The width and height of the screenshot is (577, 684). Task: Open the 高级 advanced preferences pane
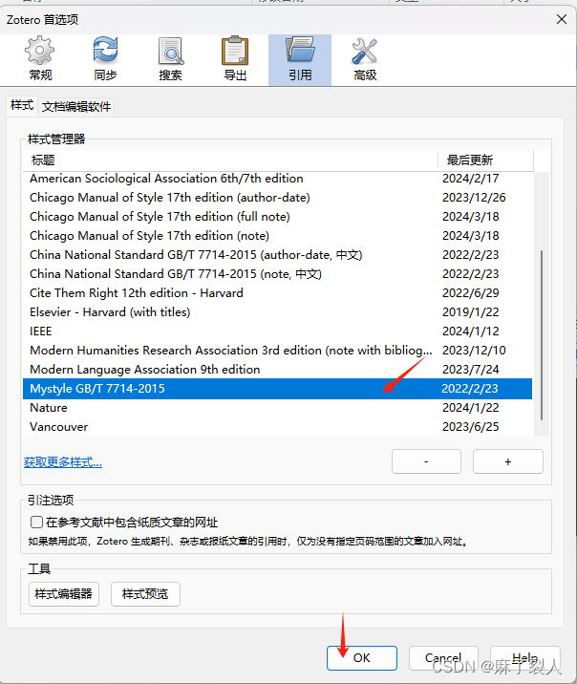[365, 60]
